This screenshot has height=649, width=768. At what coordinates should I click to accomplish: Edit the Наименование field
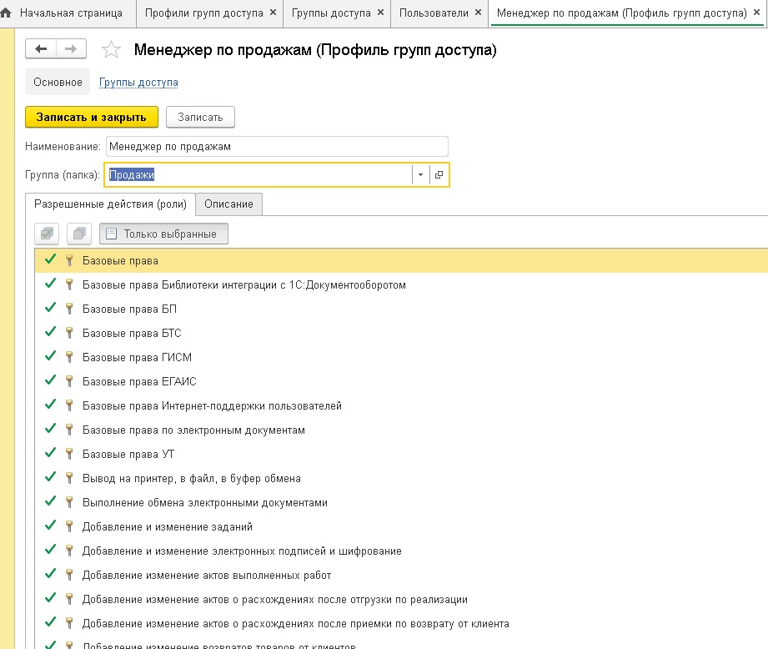(x=277, y=147)
